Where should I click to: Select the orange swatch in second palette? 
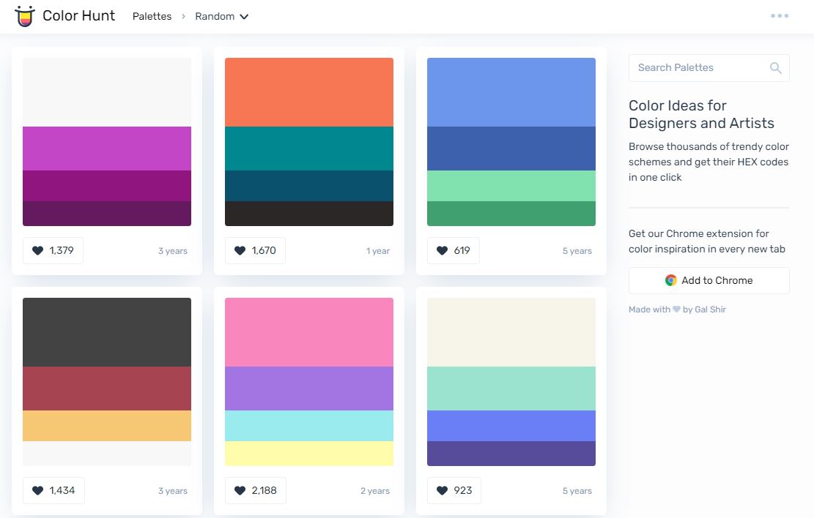coord(308,92)
